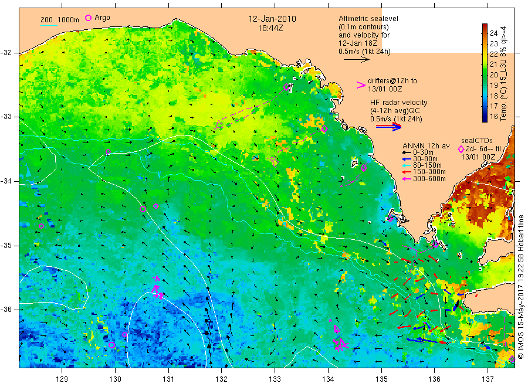Click the dark blue bottom of the color bar
The width and height of the screenshot is (528, 387).
tap(485, 118)
